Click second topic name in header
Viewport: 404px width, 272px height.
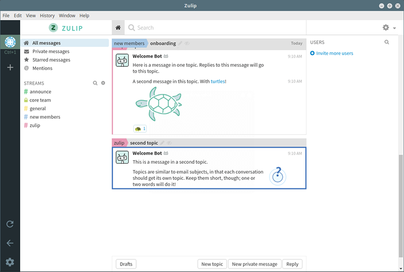click(x=144, y=143)
